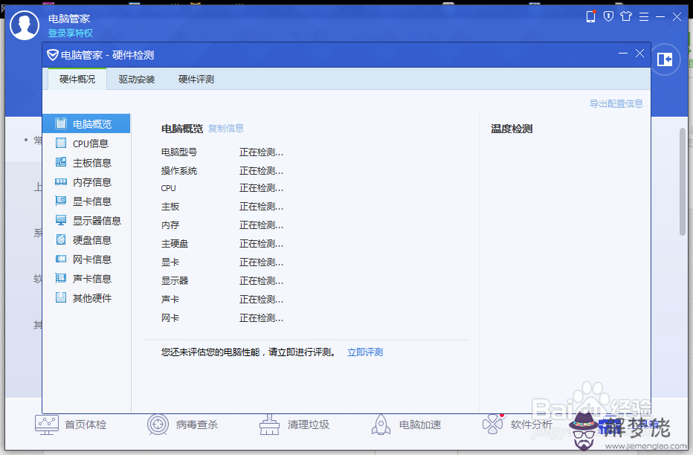Click the 网卡信息 network card icon
Viewport: 693px width, 455px height.
pos(61,259)
